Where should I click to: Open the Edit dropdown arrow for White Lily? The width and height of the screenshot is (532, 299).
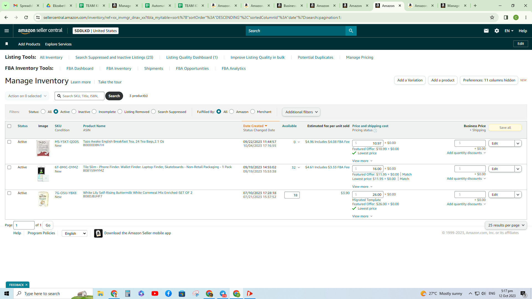[518, 195]
